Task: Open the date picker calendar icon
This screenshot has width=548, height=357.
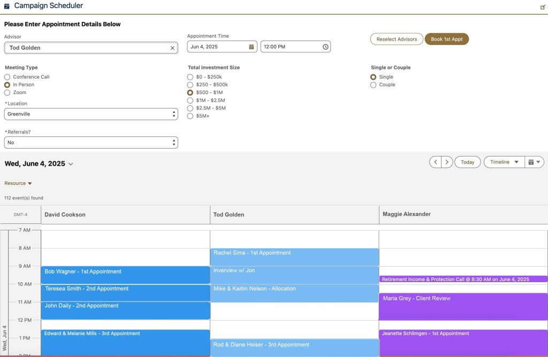Action: click(x=251, y=47)
